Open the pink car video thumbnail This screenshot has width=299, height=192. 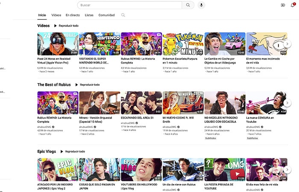[x=225, y=44]
